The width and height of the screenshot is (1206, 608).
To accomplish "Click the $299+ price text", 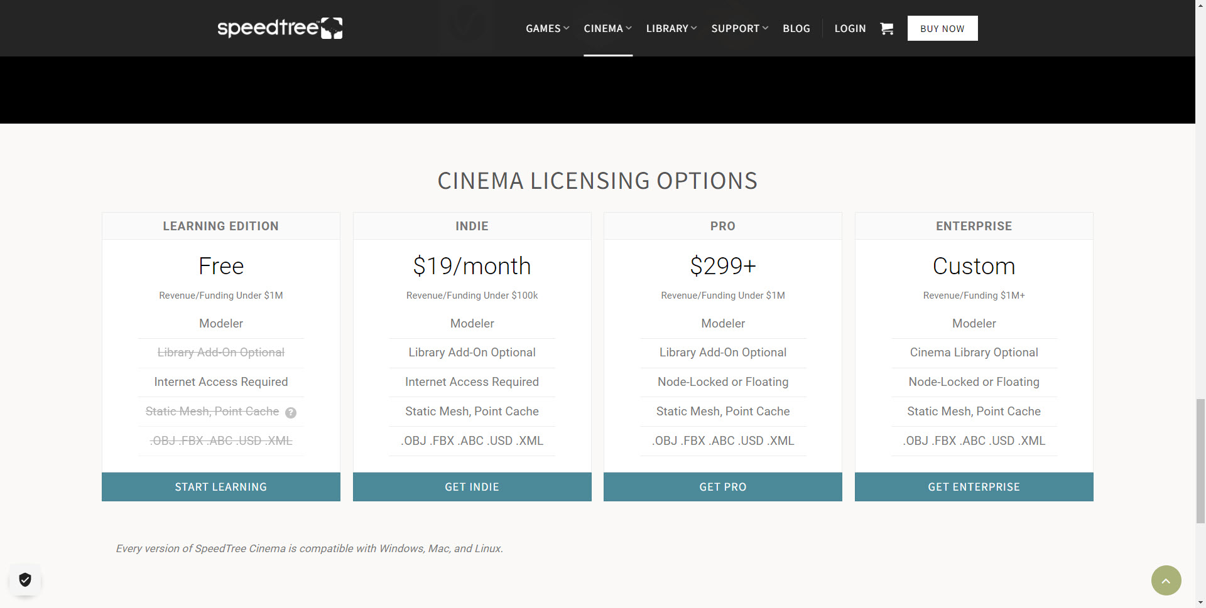I will [723, 266].
